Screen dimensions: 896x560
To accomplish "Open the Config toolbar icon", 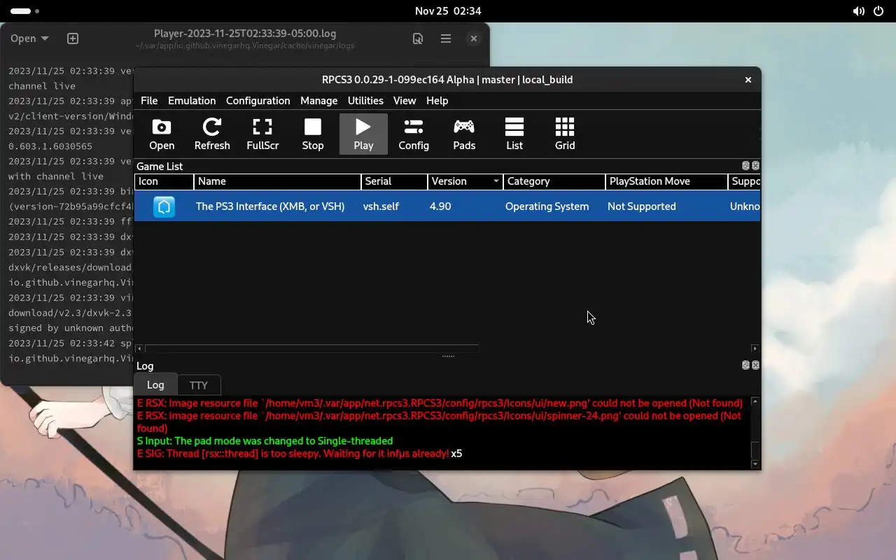I will [414, 134].
